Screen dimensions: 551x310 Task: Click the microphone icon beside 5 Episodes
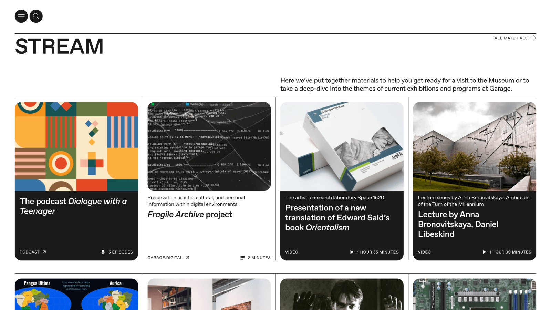103,252
